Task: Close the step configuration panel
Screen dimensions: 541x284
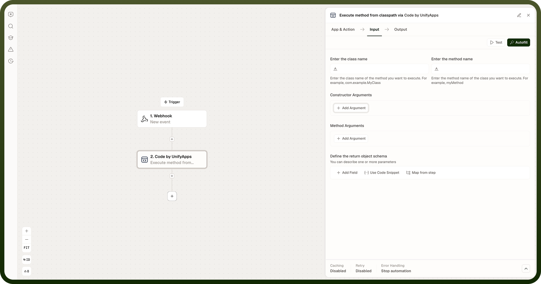Action: (528, 15)
